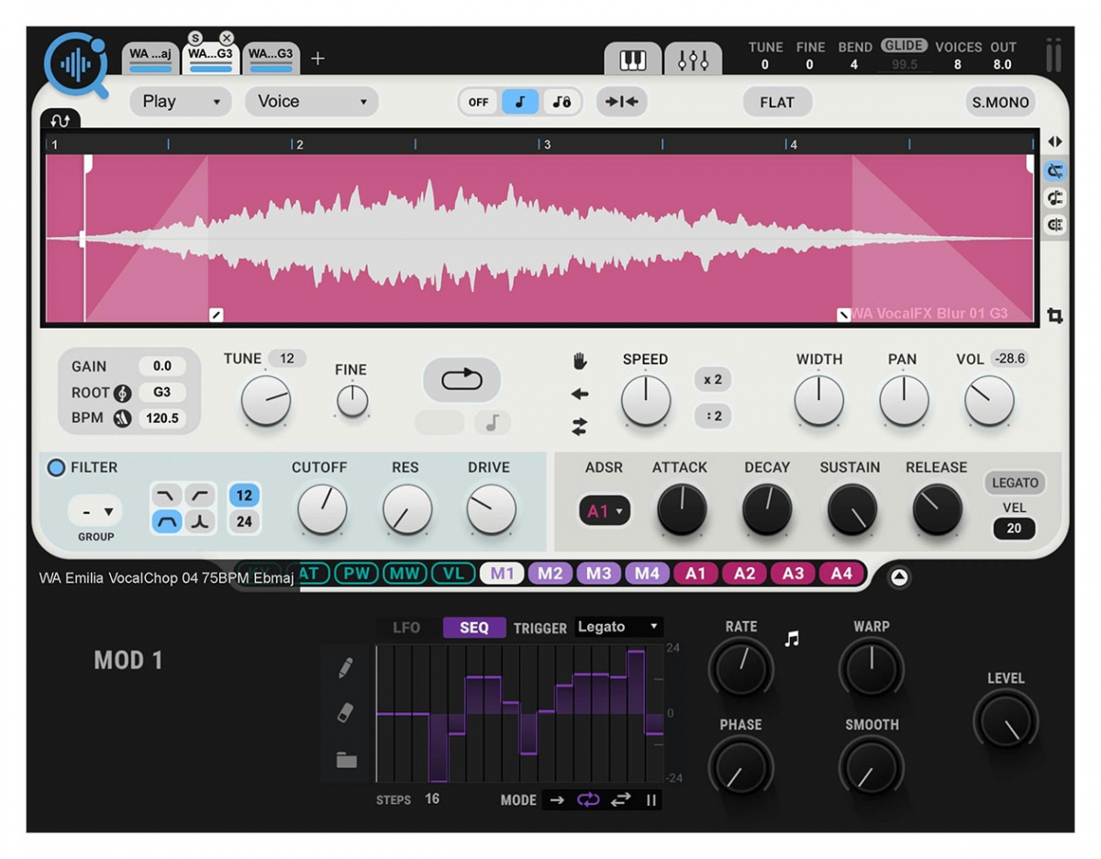Click the reverse left-arrow icon
1101x859 pixels.
(x=580, y=395)
